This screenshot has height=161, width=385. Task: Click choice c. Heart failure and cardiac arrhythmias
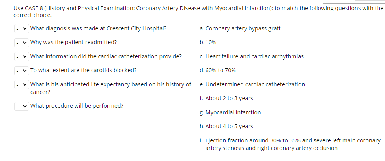(x=252, y=56)
